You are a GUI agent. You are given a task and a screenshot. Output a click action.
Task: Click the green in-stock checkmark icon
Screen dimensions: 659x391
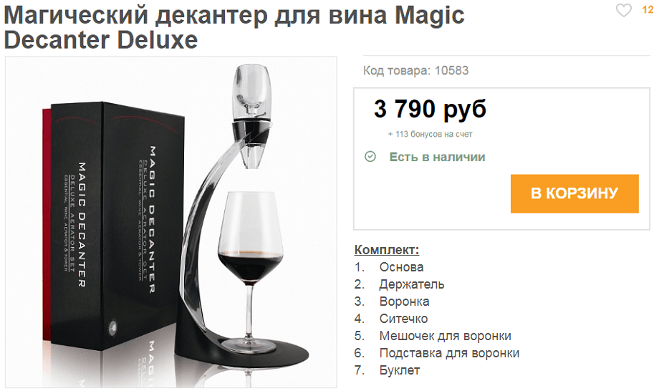(370, 157)
